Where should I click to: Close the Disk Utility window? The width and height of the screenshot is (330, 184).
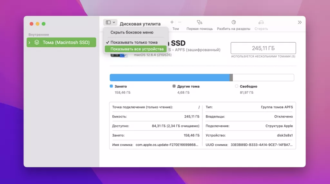[x=31, y=24]
